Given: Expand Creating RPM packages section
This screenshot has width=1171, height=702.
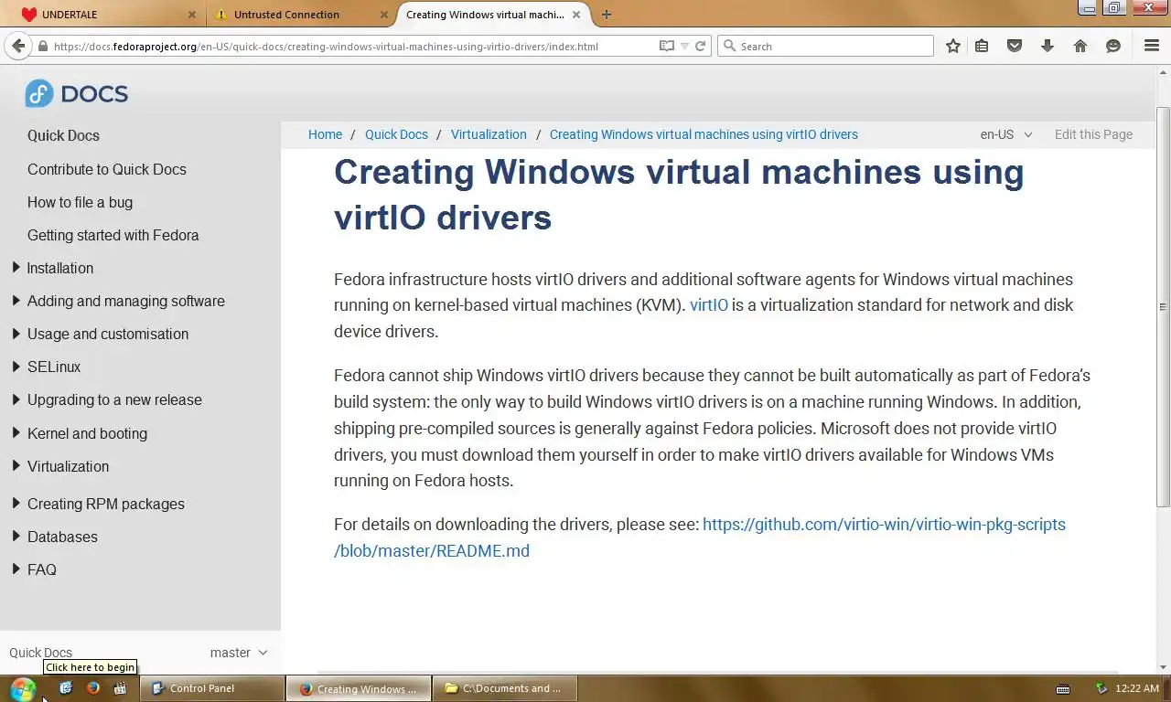Looking at the screenshot, I should pyautogui.click(x=16, y=504).
